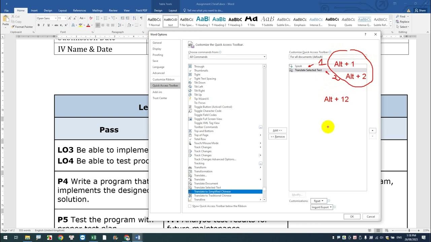Select Translate Selected Text in right list

328,70
